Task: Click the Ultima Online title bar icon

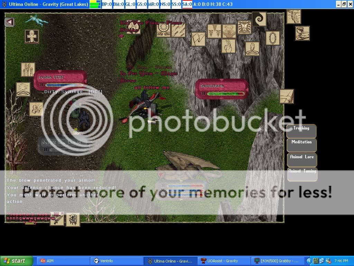Action: pyautogui.click(x=4, y=4)
